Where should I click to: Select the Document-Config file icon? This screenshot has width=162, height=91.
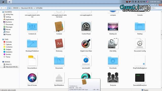coord(140,44)
